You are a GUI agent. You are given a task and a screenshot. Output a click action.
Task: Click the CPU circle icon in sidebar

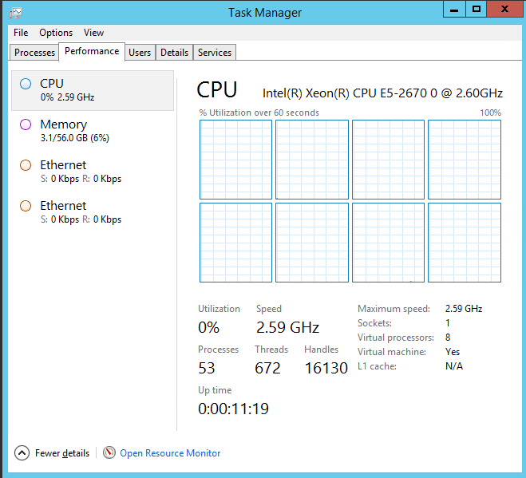coord(26,83)
